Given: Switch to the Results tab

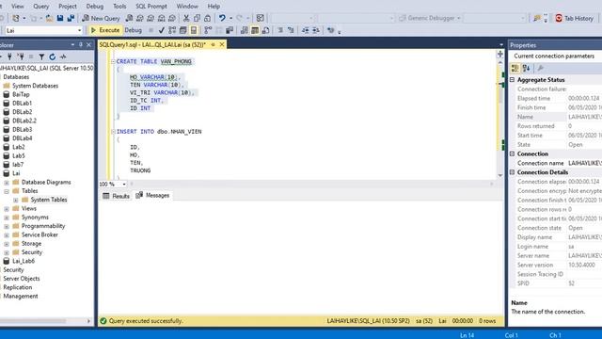Looking at the screenshot, I should 117,196.
